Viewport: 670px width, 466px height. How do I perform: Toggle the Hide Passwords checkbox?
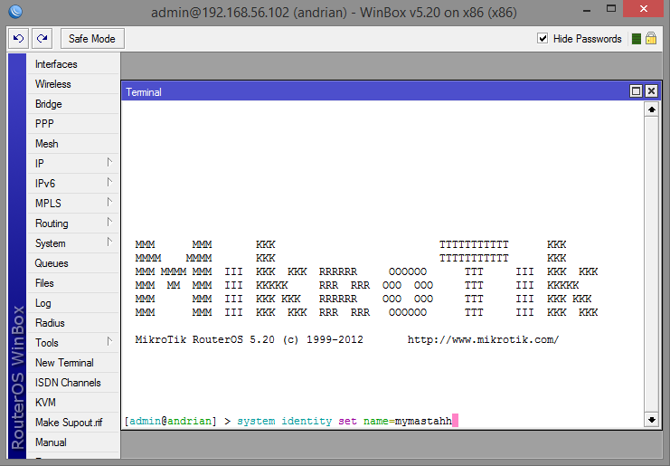coord(543,39)
